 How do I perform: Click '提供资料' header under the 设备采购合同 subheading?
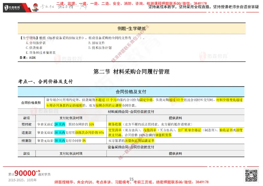click(x=176, y=153)
